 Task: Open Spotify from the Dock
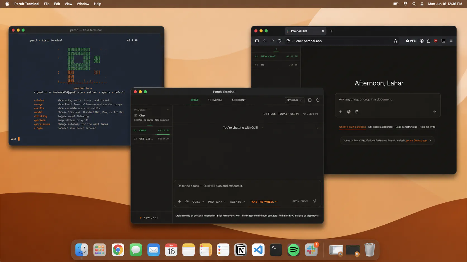point(293,250)
